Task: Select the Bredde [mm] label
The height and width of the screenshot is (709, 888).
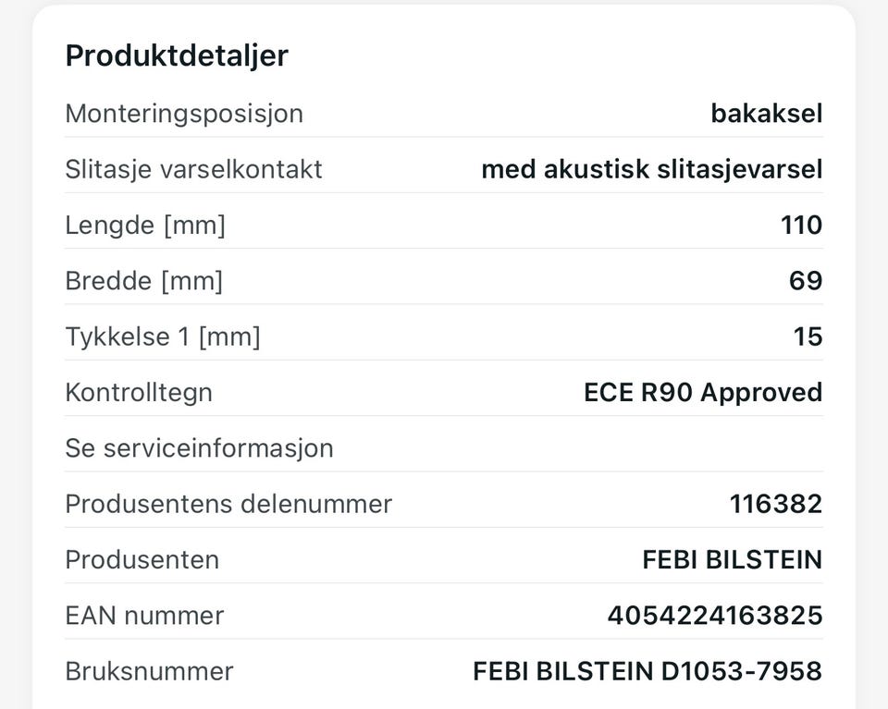Action: [144, 281]
